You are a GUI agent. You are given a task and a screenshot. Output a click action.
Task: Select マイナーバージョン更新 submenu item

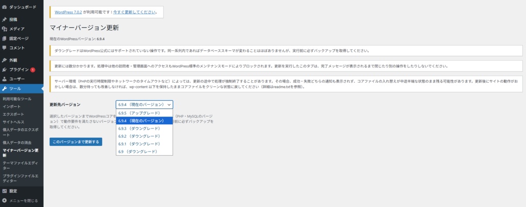click(21, 153)
